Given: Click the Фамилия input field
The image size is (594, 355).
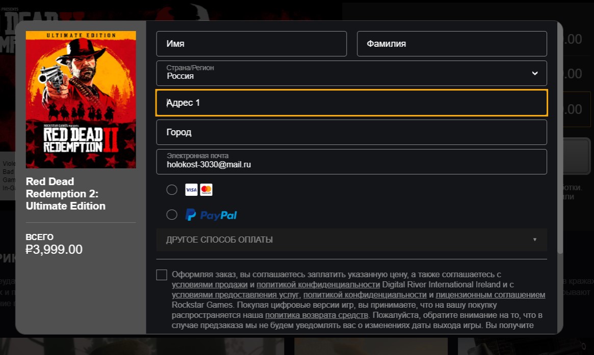Looking at the screenshot, I should [452, 44].
